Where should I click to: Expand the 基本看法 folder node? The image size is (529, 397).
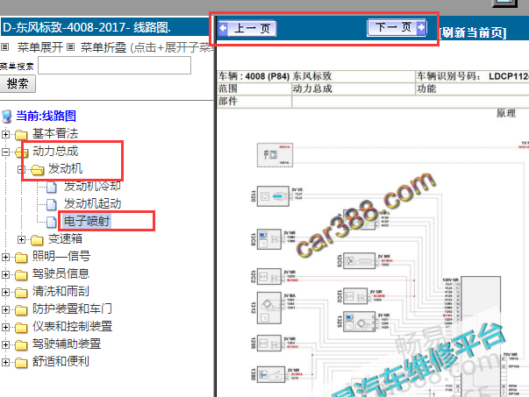[x=5, y=134]
